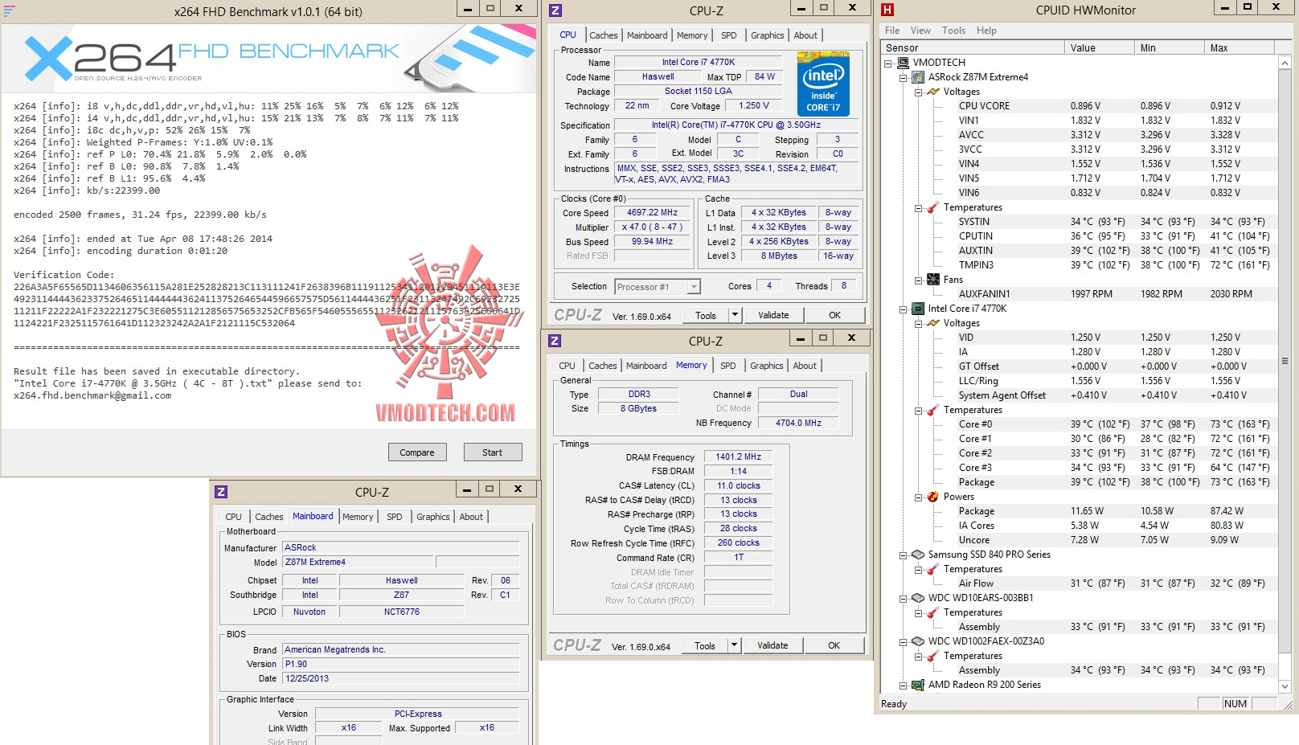This screenshot has height=745, width=1299.
Task: Collapse the ASRock Z87M Extreme4 tree node
Action: [904, 77]
